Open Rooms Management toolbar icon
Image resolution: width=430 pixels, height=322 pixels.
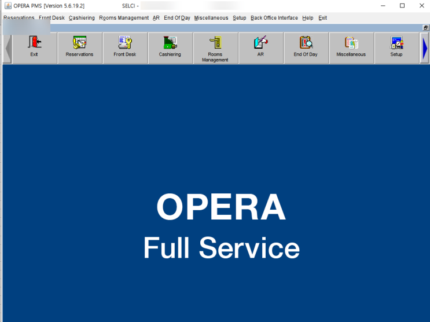pyautogui.click(x=215, y=47)
